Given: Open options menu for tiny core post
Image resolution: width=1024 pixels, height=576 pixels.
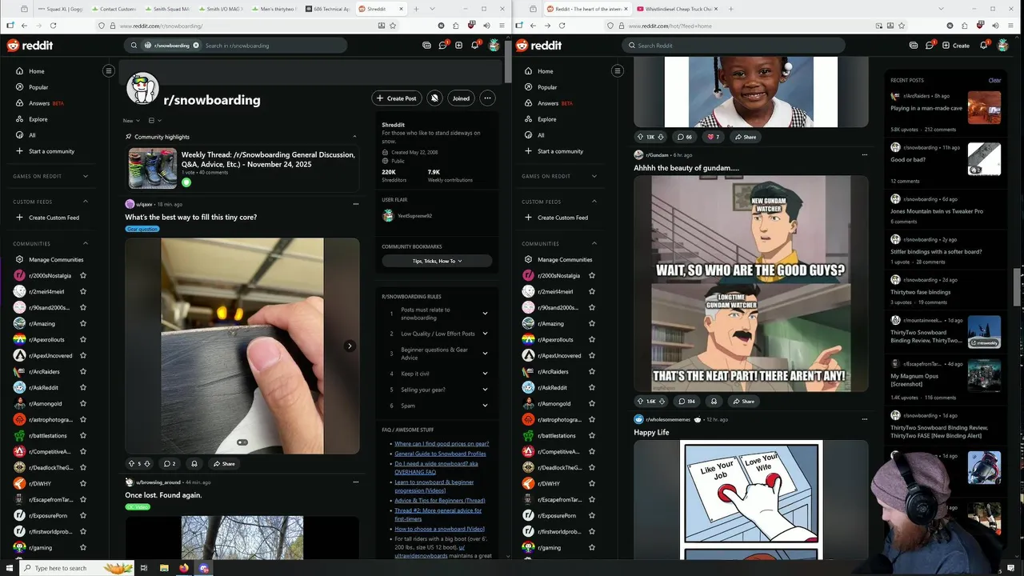Looking at the screenshot, I should pyautogui.click(x=355, y=204).
